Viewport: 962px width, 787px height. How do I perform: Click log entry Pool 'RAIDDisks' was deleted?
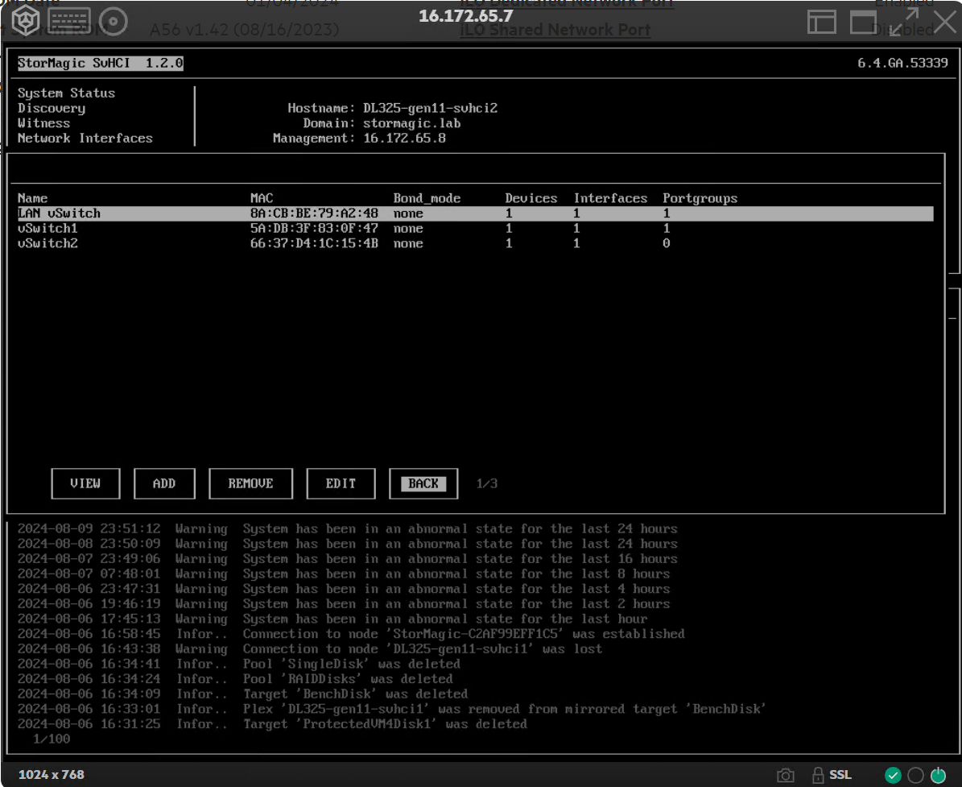click(x=235, y=679)
